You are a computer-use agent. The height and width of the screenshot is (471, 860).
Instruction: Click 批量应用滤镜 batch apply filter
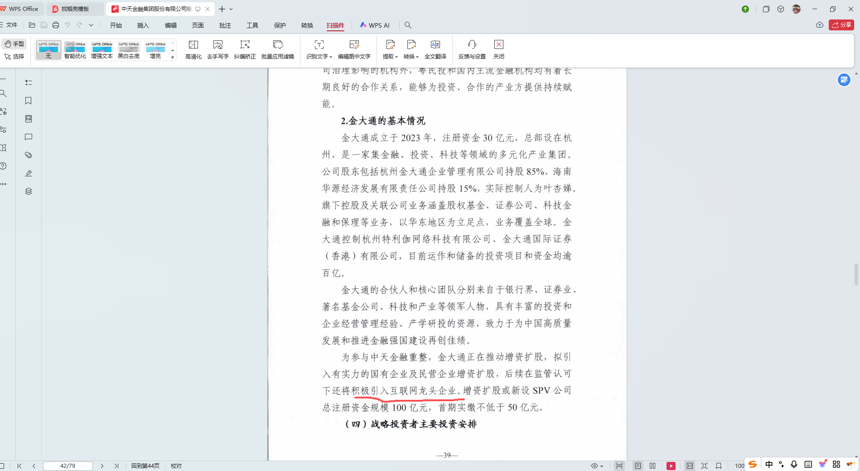click(278, 49)
